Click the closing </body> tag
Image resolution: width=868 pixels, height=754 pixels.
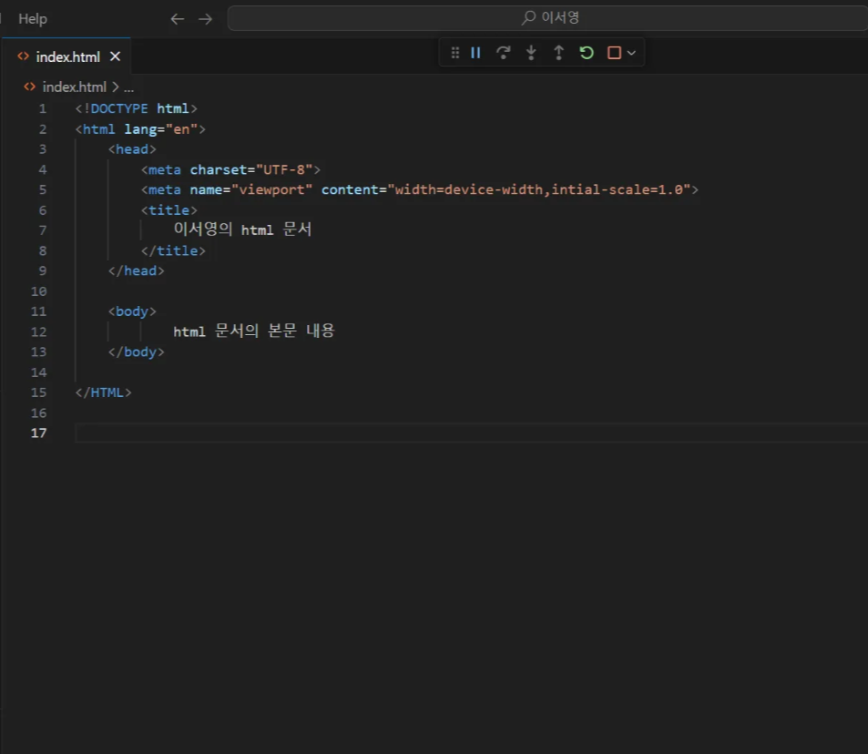tap(137, 352)
